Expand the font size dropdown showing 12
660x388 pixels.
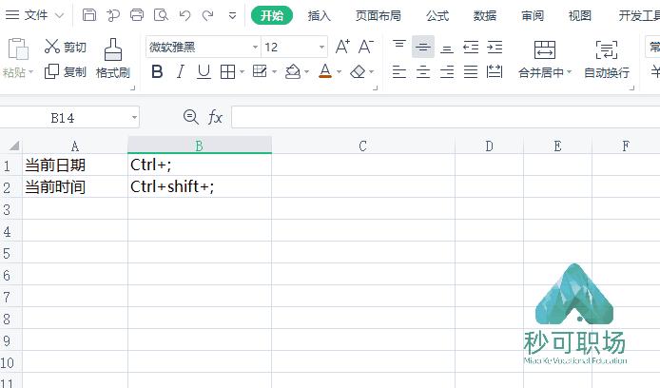pyautogui.click(x=322, y=48)
